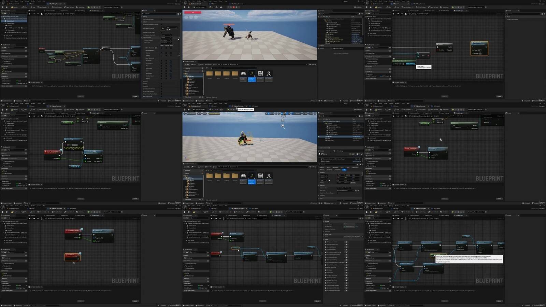Switch to the World Settings tab, gameplay frame

[x=338, y=48]
